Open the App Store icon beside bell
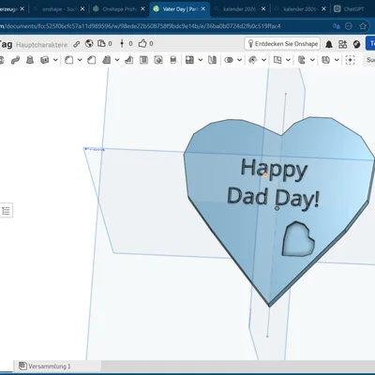375x375 pixels. [342, 44]
